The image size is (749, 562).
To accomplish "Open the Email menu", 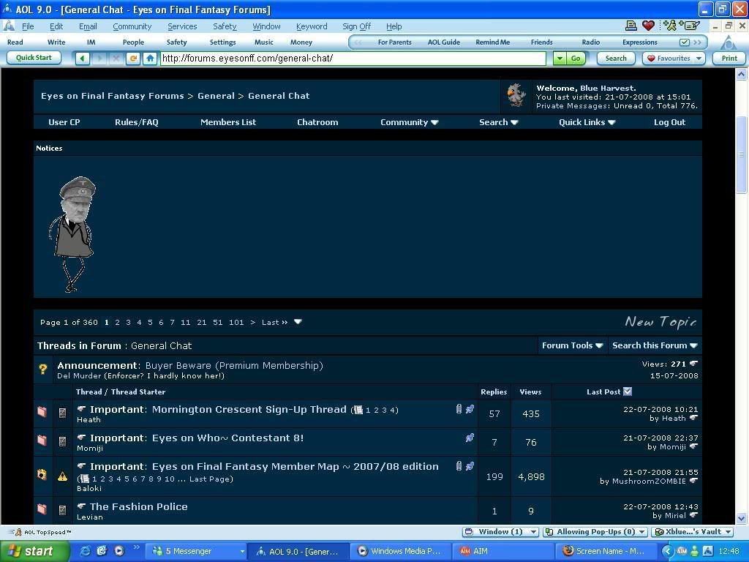I will pos(88,26).
